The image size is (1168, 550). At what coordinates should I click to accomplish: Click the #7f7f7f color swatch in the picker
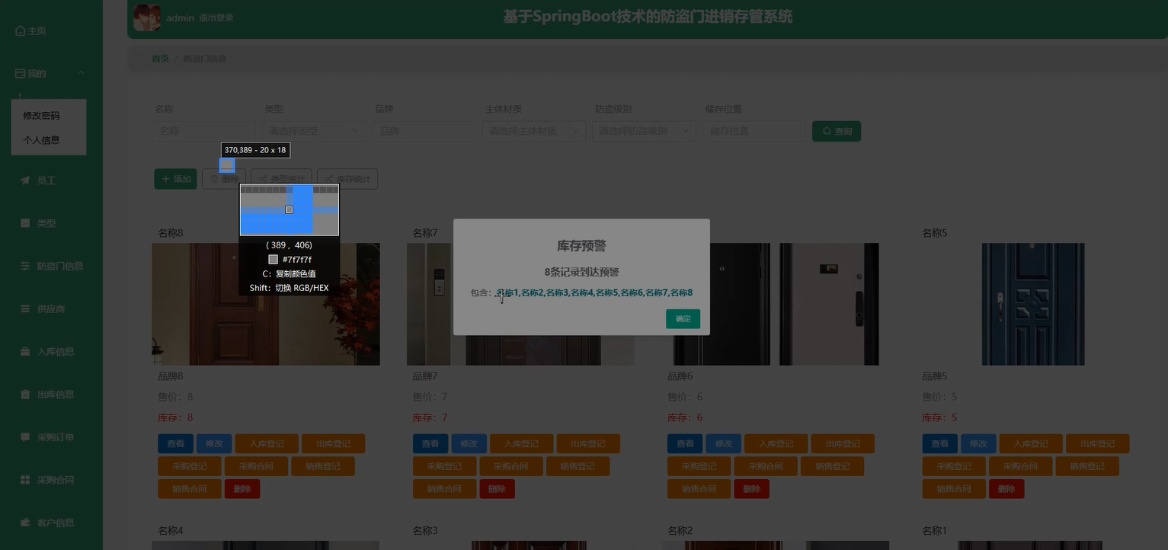tap(273, 259)
